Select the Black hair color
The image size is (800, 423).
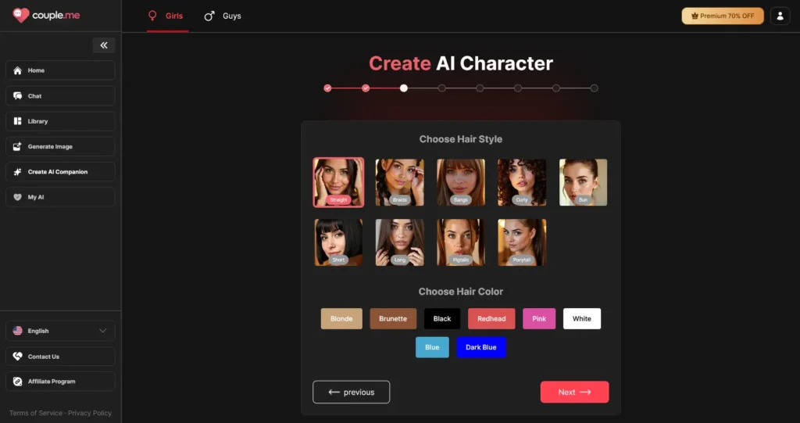point(442,319)
